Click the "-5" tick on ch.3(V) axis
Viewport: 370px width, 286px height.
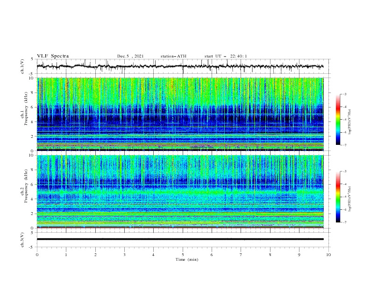(x=32, y=247)
